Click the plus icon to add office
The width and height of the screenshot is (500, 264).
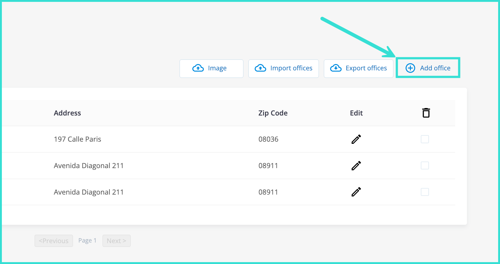[410, 68]
